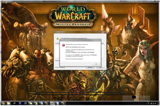160x106 pixels.
Task: Open Google Chrome from the taskbar
Action: click(3, 103)
